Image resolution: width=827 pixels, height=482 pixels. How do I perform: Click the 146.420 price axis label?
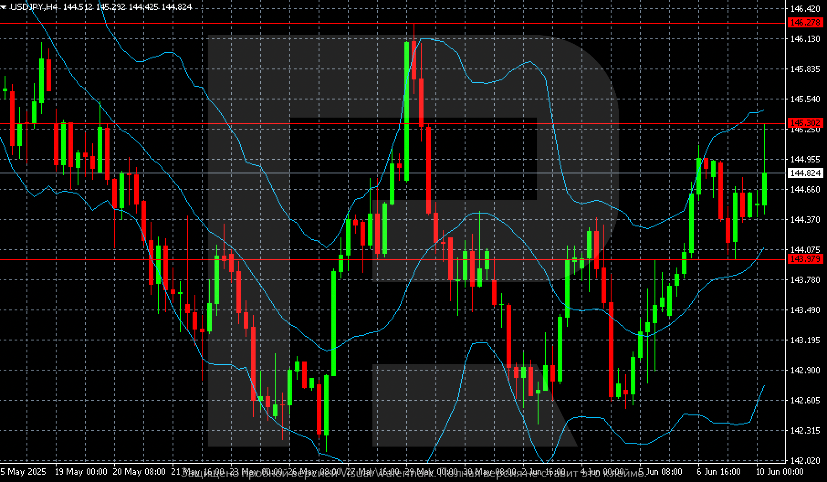[805, 9]
